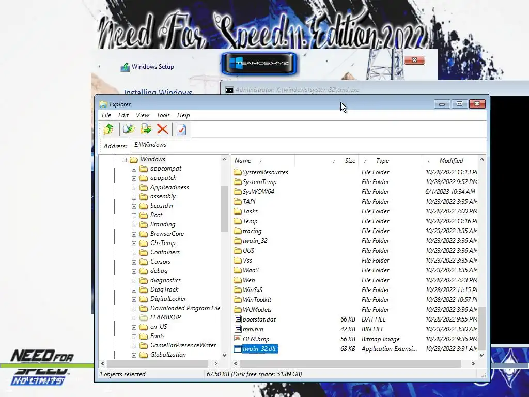Click the Copy To toolbar icon

click(129, 129)
